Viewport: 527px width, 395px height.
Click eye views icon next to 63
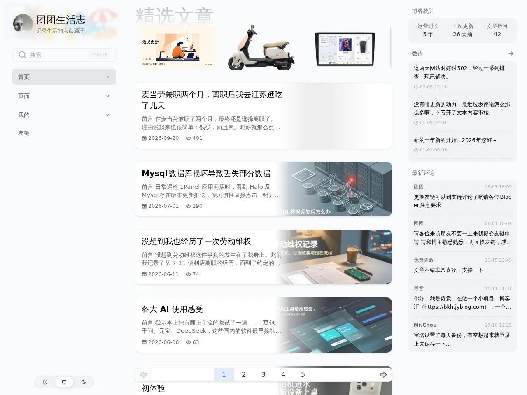pos(188,342)
